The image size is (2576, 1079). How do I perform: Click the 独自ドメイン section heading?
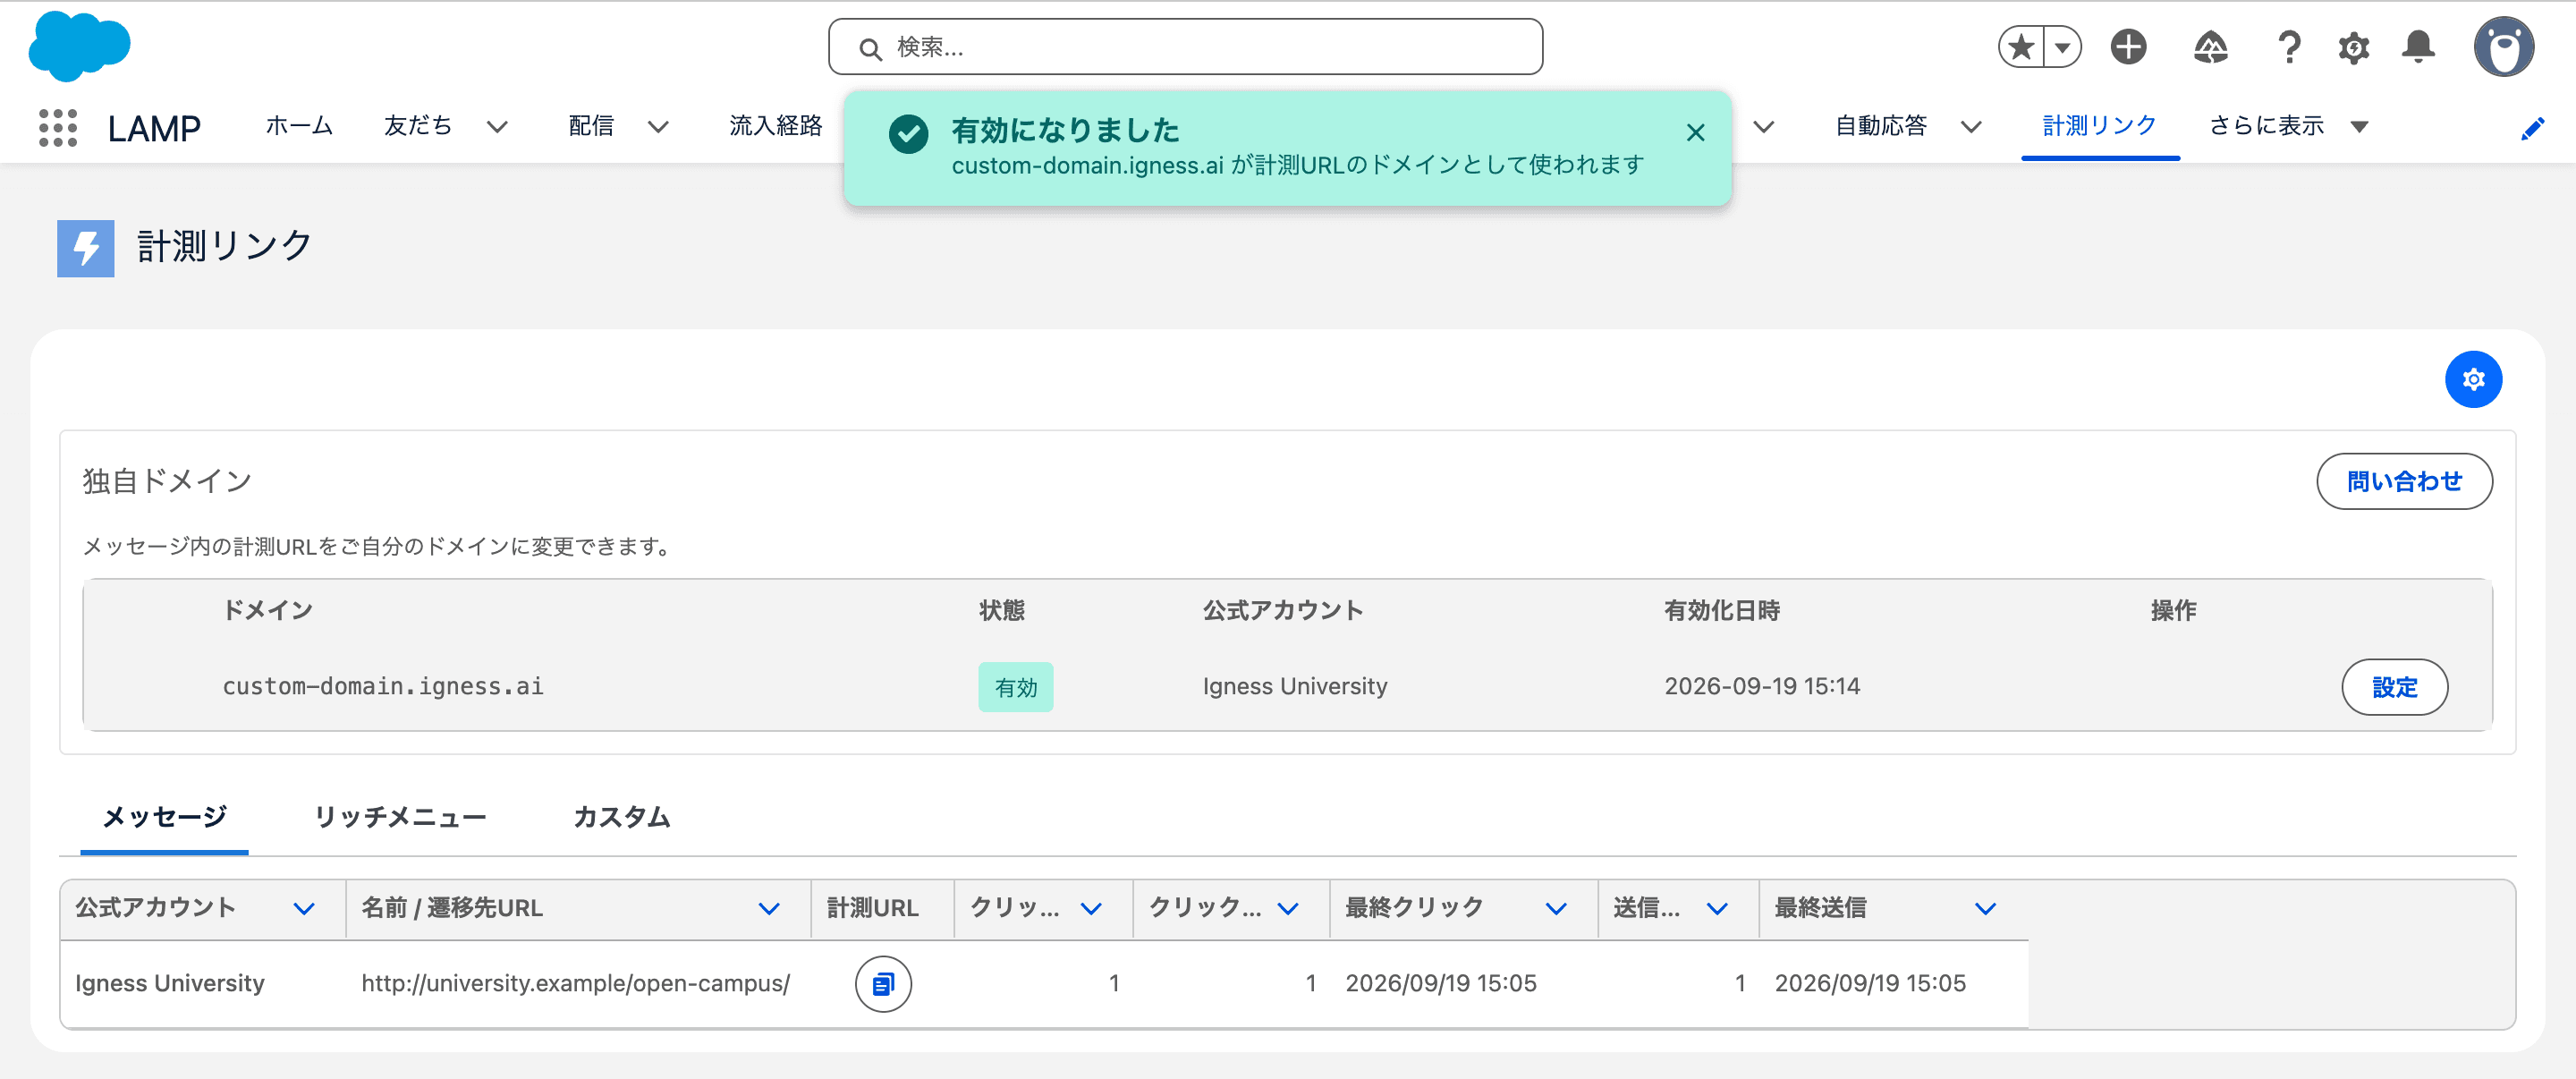coord(167,482)
